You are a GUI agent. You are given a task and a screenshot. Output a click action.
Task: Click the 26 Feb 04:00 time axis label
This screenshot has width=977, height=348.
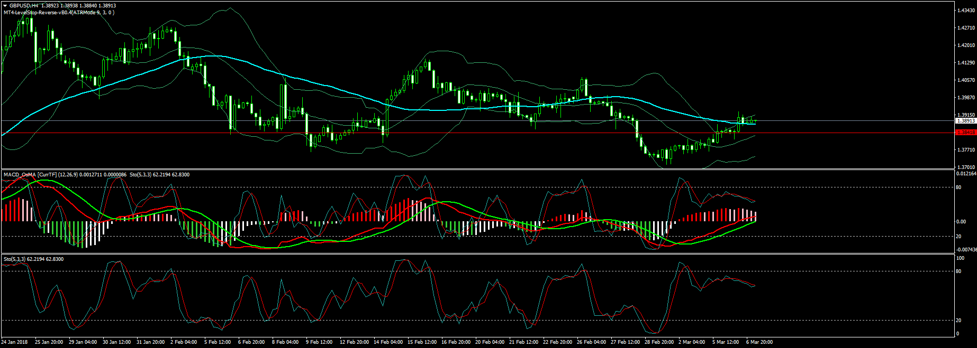pyautogui.click(x=592, y=342)
